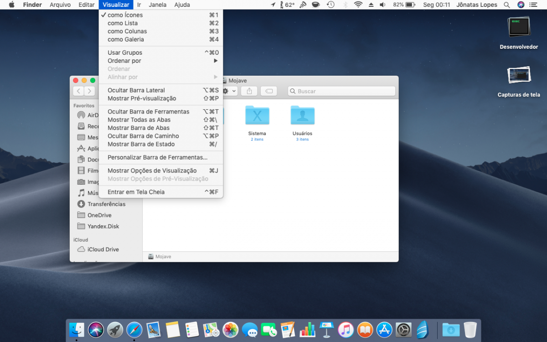Select Transferências in Finder sidebar
Screen dimensions: 547x342
pos(106,204)
